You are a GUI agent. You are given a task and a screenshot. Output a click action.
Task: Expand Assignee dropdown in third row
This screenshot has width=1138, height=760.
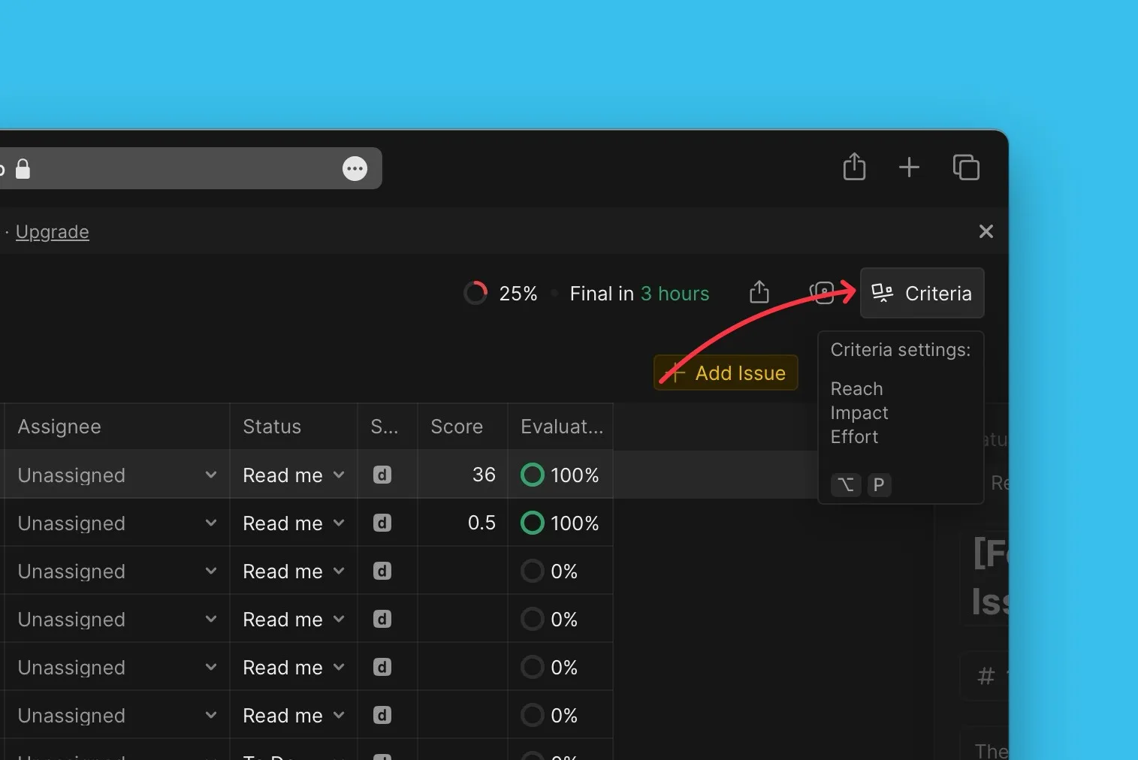pyautogui.click(x=211, y=572)
